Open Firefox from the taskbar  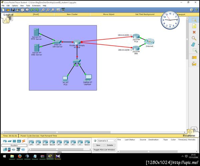click(20, 156)
